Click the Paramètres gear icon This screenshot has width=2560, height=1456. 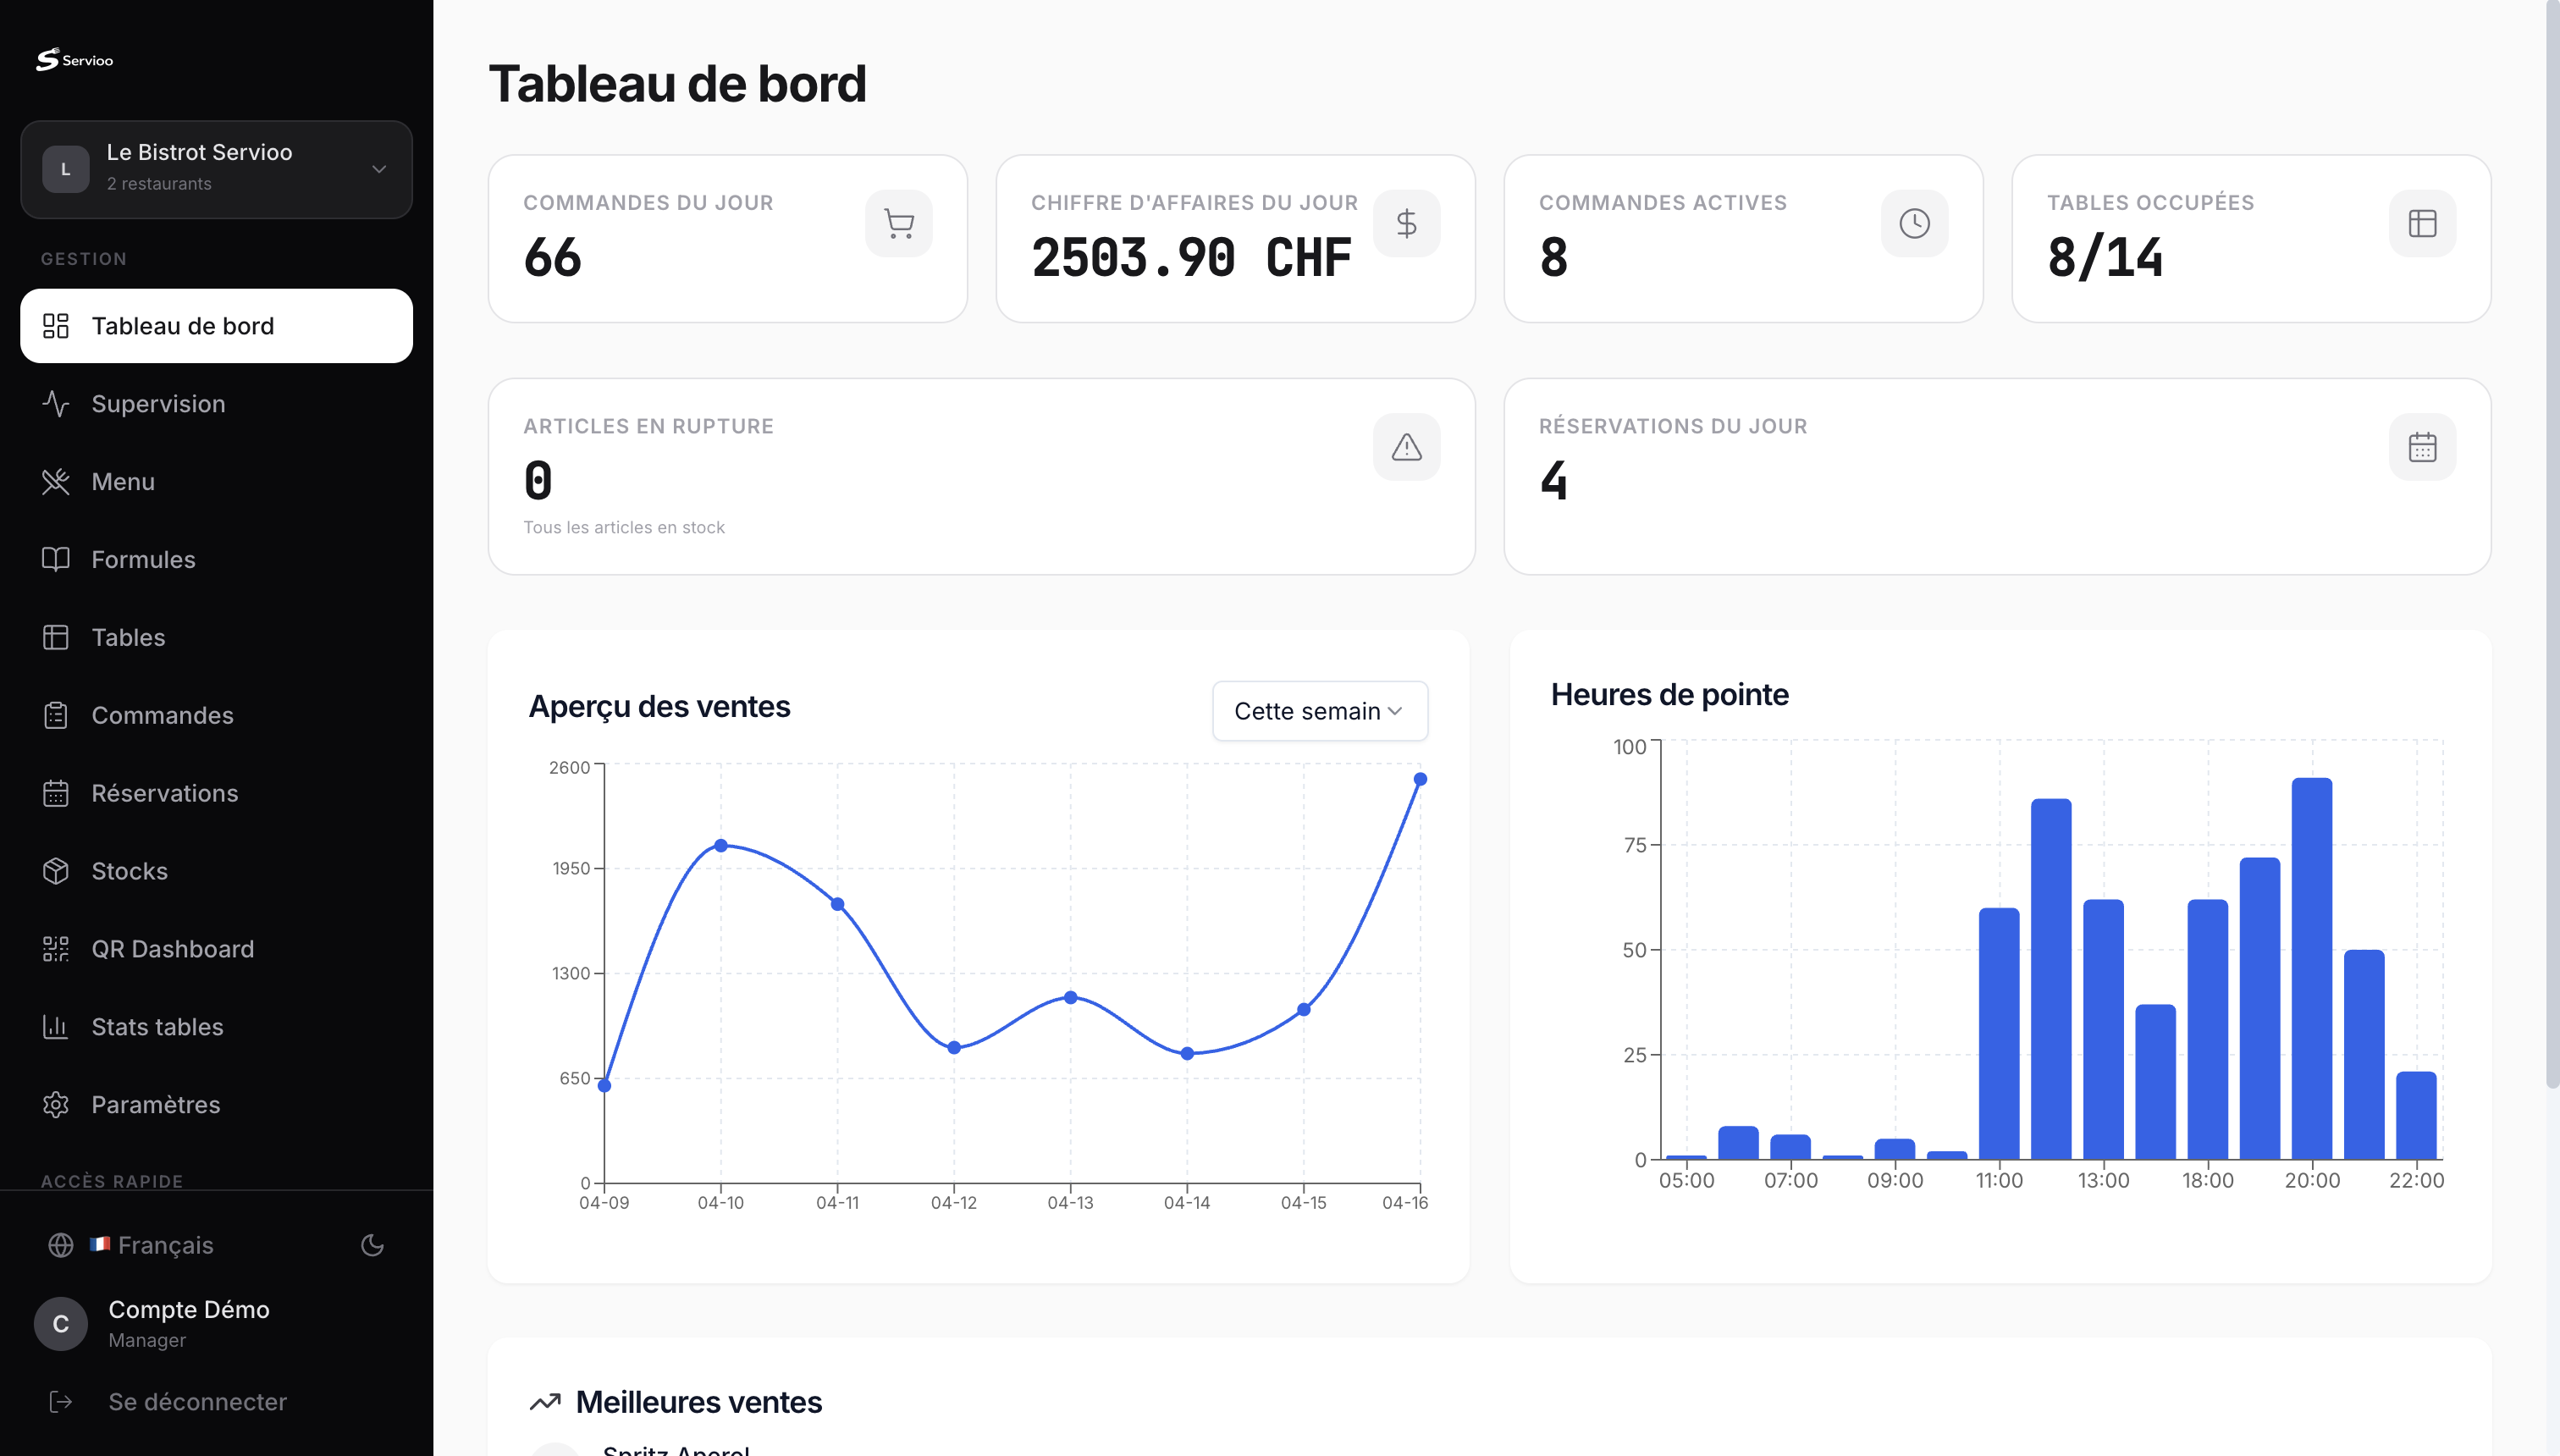pyautogui.click(x=56, y=1105)
